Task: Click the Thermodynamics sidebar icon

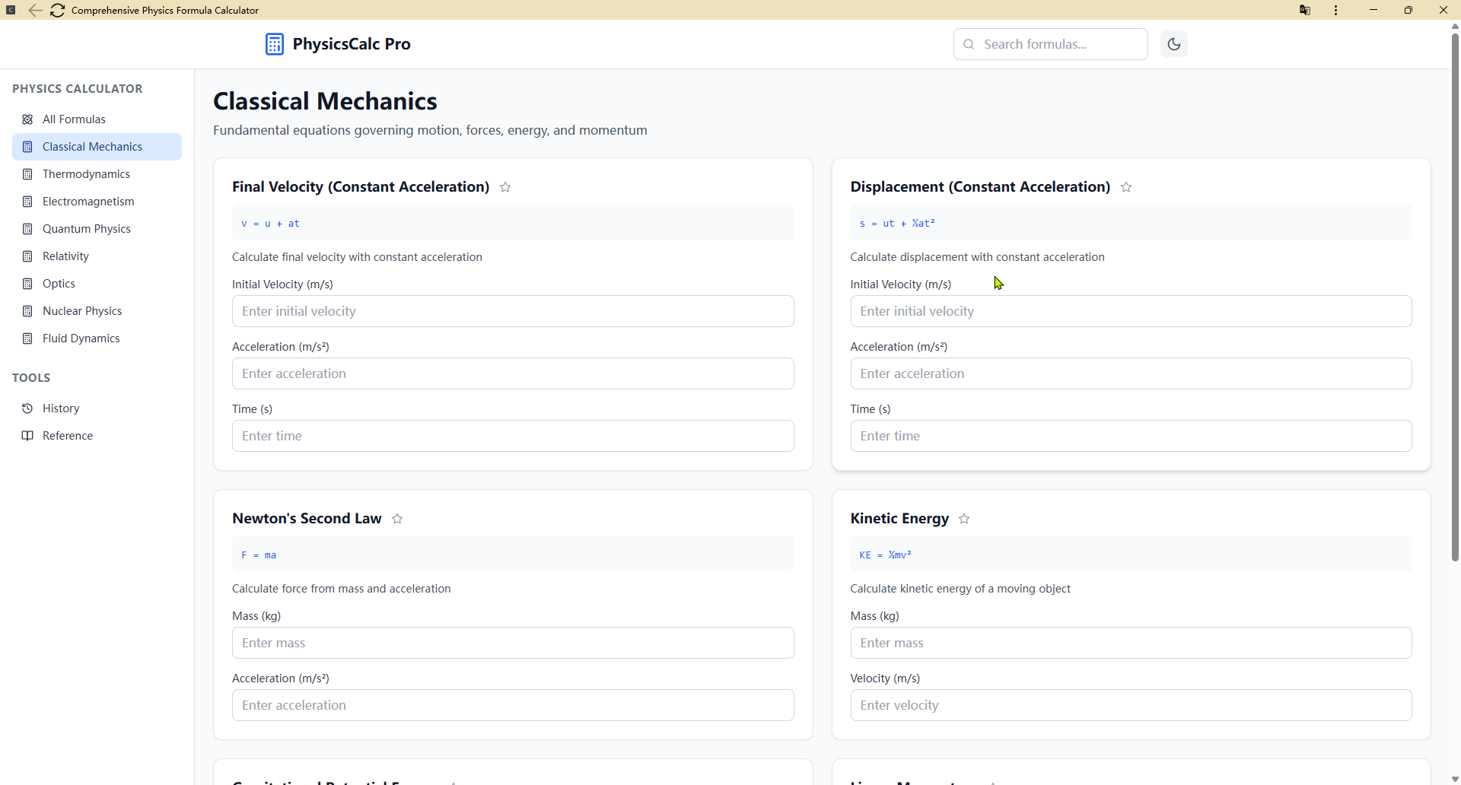Action: (x=27, y=174)
